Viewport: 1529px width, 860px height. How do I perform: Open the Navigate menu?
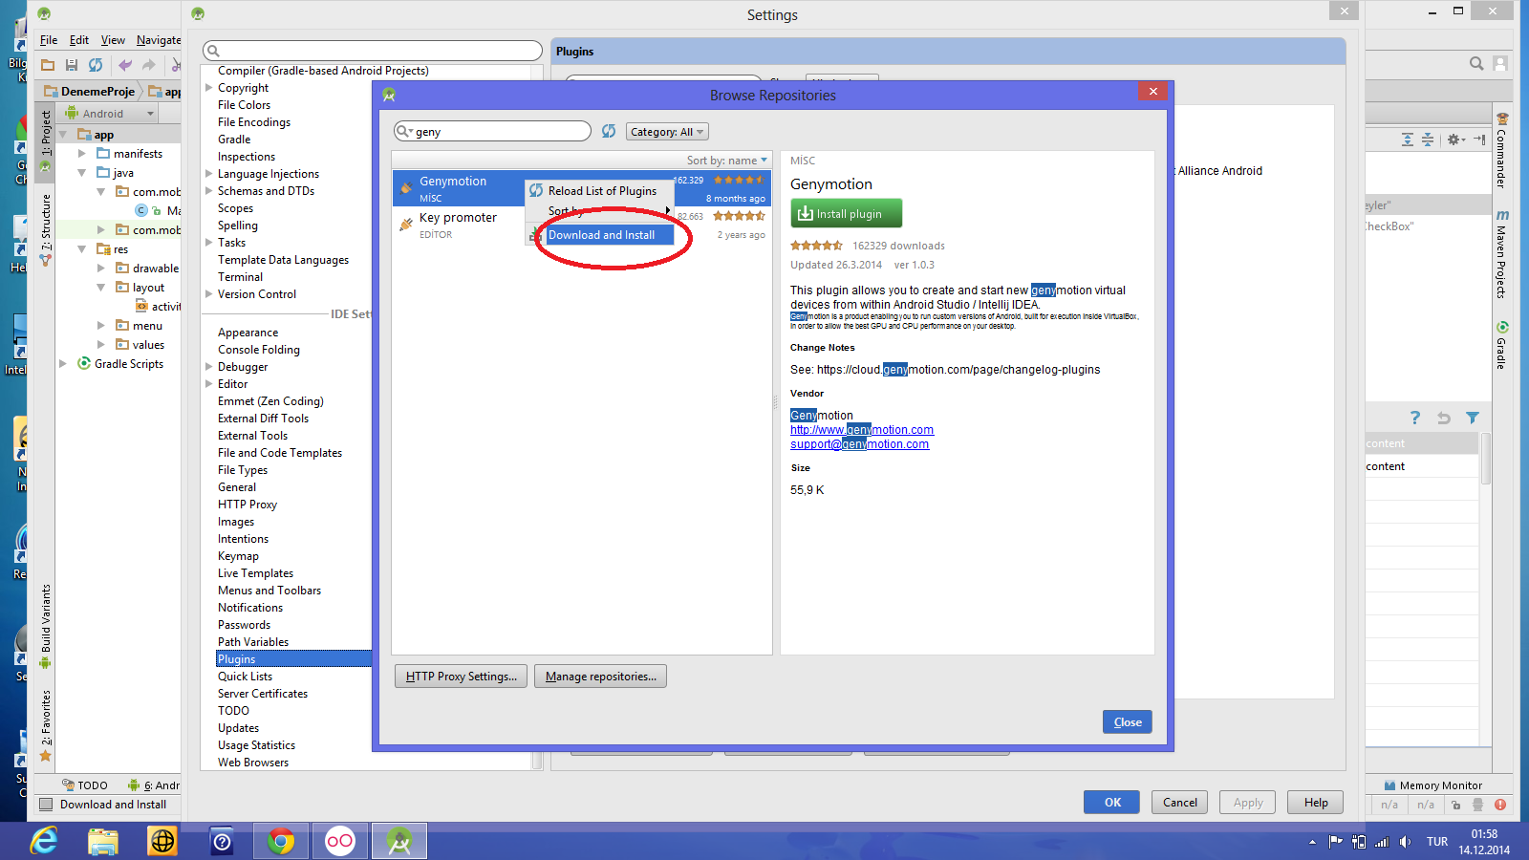pyautogui.click(x=159, y=40)
